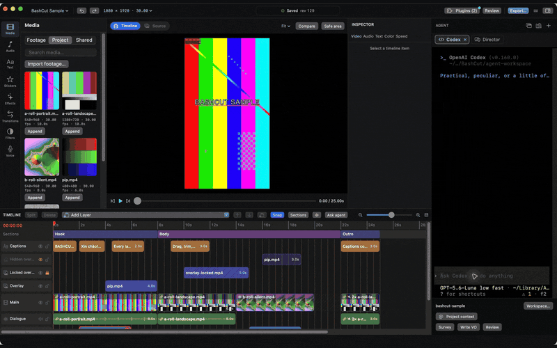Click the waveform icon beside Sections
Viewport: 557px width, 348px height.
click(x=317, y=215)
